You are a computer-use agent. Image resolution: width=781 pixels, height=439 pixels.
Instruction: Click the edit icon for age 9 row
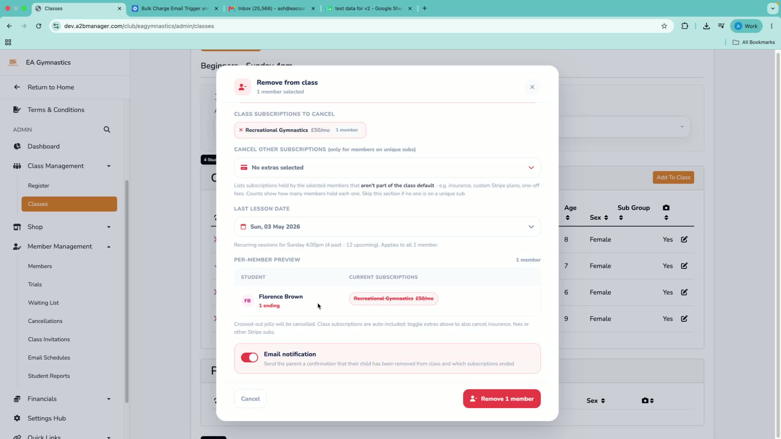click(x=684, y=319)
